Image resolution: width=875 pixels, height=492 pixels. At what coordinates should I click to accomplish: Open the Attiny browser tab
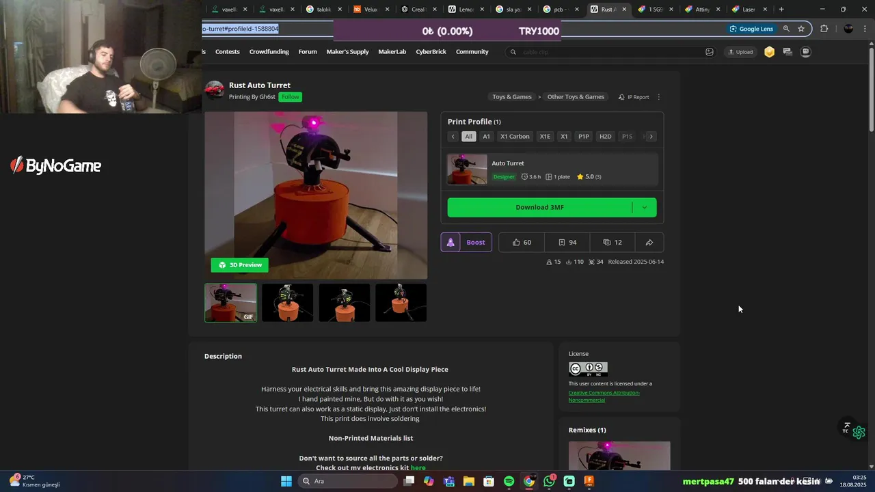[x=702, y=10]
